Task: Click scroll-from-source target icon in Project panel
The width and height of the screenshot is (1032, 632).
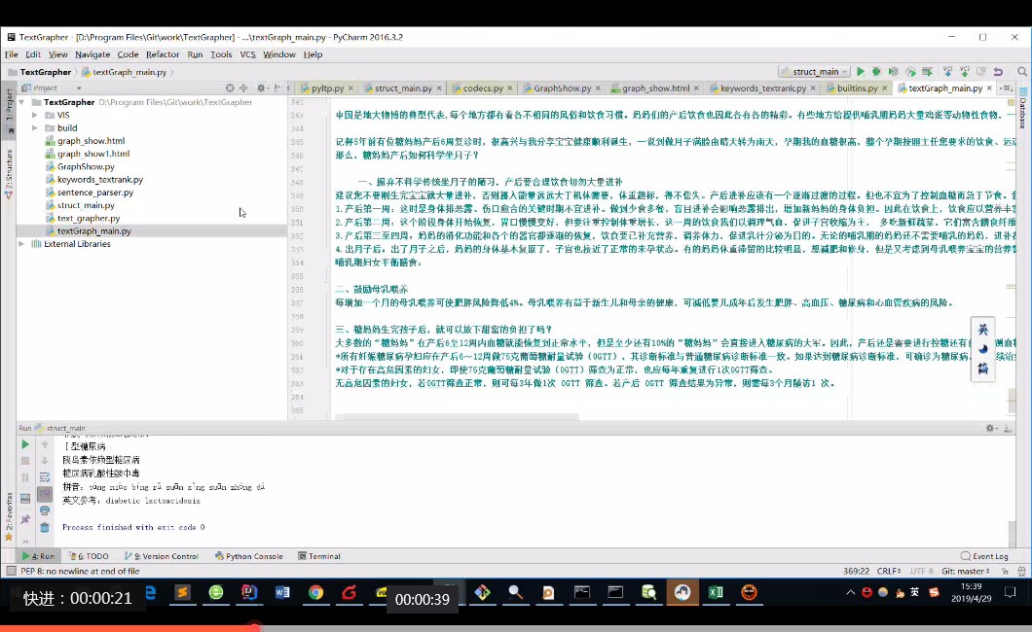Action: point(230,88)
